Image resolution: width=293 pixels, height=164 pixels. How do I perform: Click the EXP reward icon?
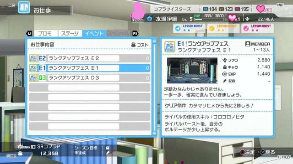(225, 74)
